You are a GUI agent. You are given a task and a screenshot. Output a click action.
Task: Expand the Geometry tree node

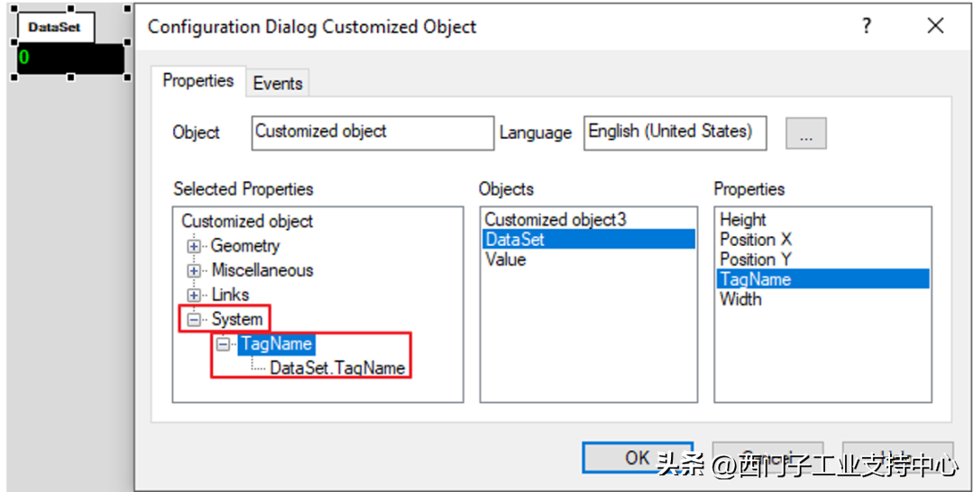pos(193,246)
